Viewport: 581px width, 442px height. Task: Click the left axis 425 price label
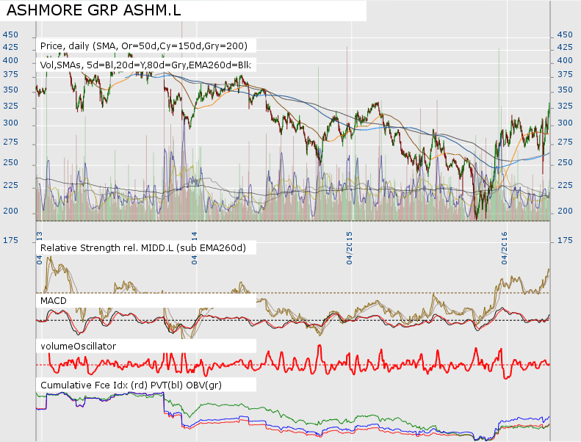tap(10, 47)
